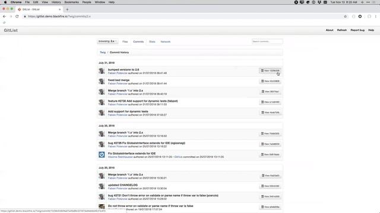Viewport: 380px width, 213px height.
Task: View commit 'Do not throw error on validate'
Action: point(270,207)
